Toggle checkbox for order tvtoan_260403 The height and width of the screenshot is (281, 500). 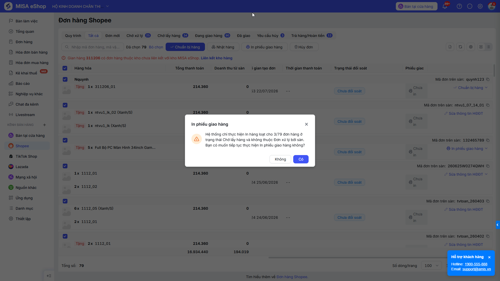point(65,201)
